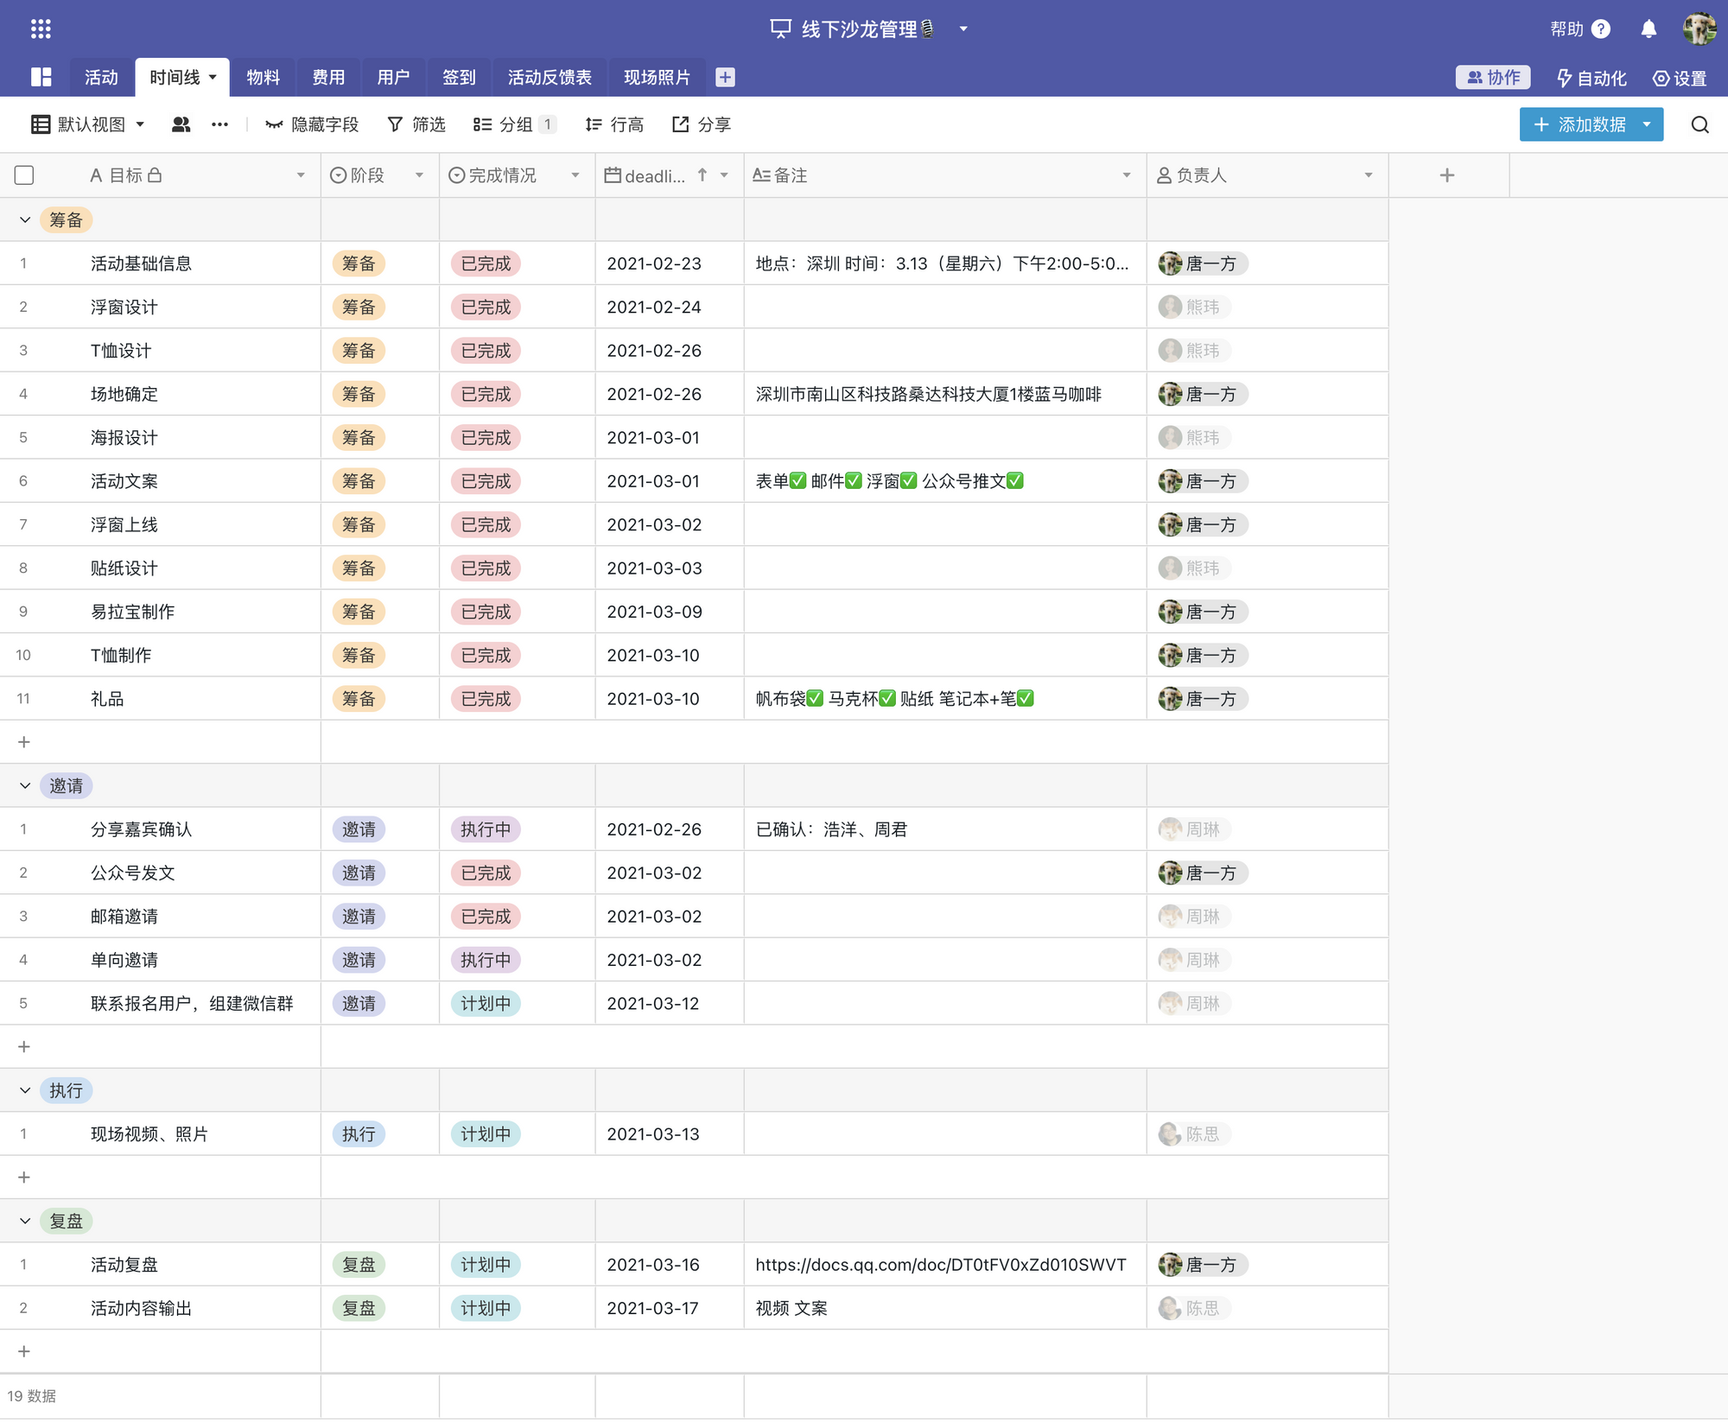This screenshot has height=1422, width=1728.
Task: Switch to the 现场照片 tab
Action: pyautogui.click(x=657, y=77)
